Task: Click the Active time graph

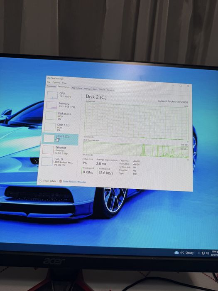Action: [136, 121]
